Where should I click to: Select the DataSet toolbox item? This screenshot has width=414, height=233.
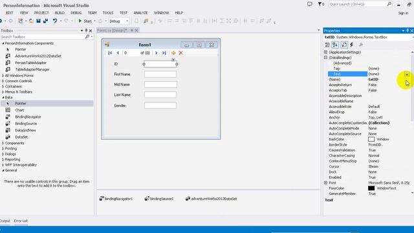21,137
